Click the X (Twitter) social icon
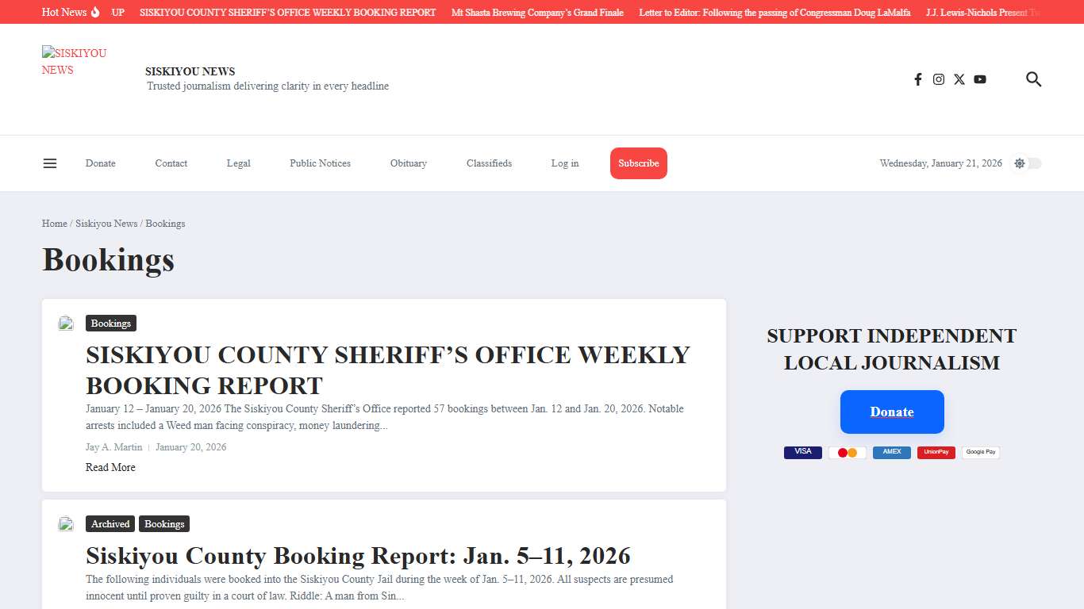Viewport: 1084px width, 609px height. pyautogui.click(x=959, y=79)
